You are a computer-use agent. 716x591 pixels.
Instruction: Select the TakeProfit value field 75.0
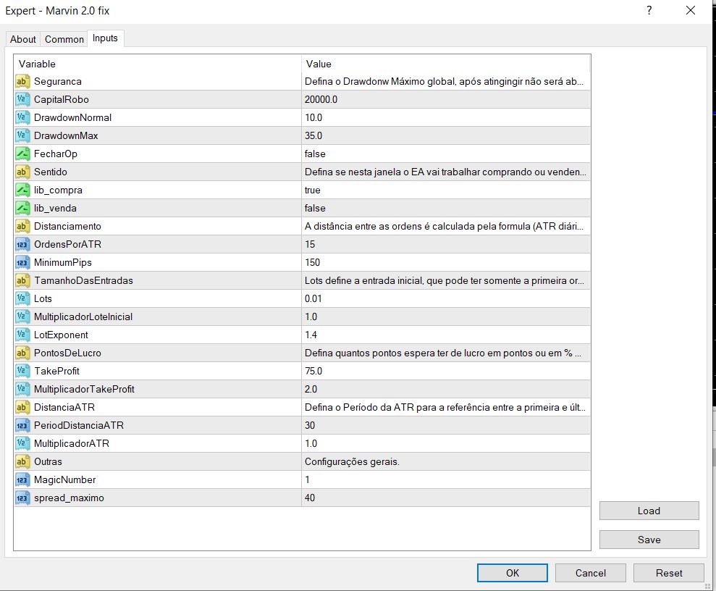pyautogui.click(x=313, y=371)
